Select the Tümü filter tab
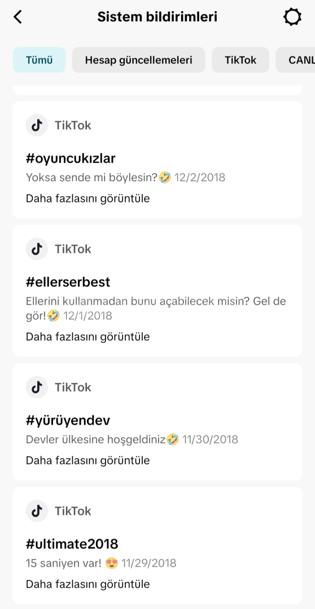Screen dimensions: 315x609 click(x=40, y=60)
